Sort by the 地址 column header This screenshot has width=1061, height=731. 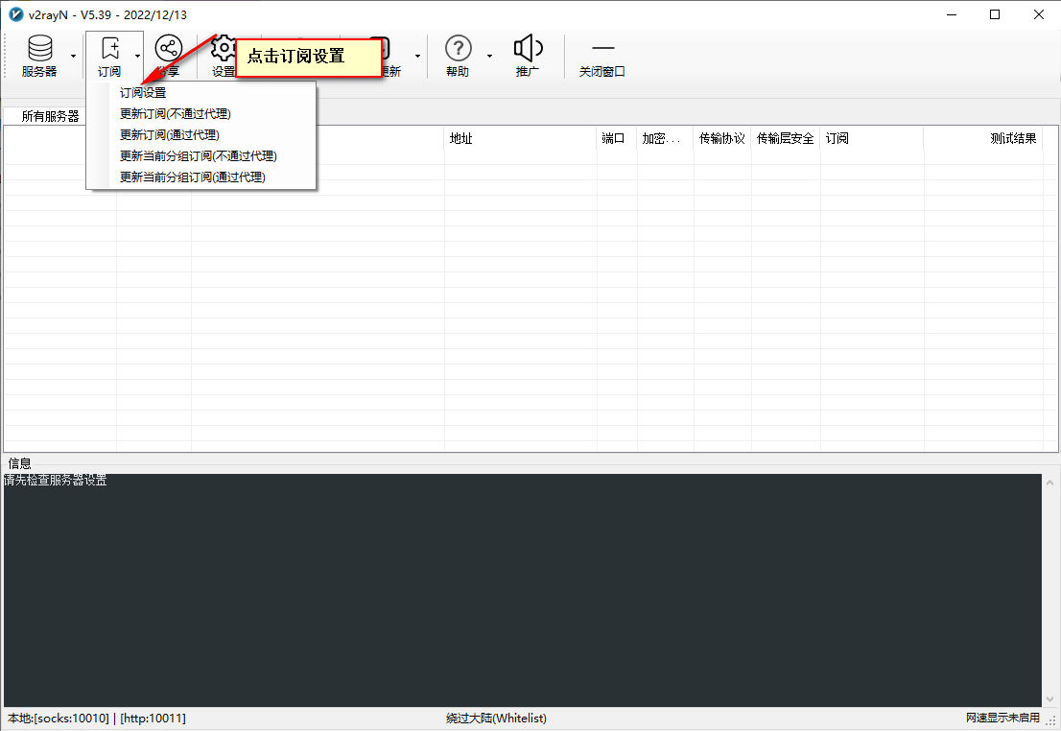pos(461,138)
